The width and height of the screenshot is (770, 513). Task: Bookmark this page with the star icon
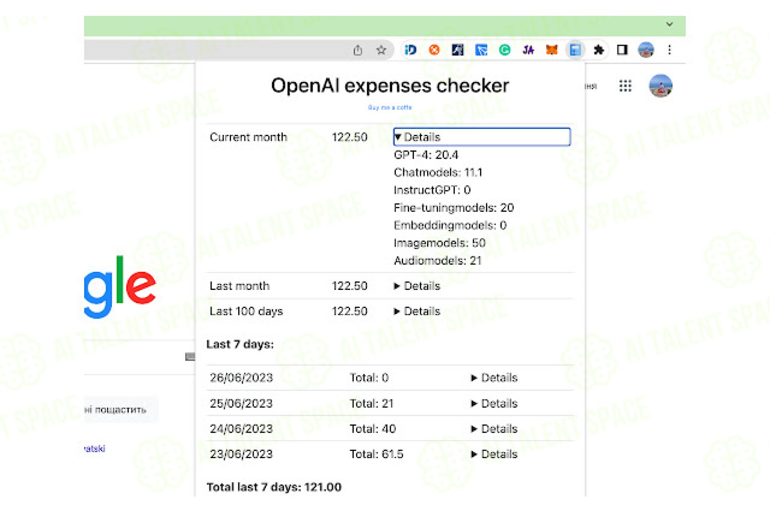[x=381, y=50]
